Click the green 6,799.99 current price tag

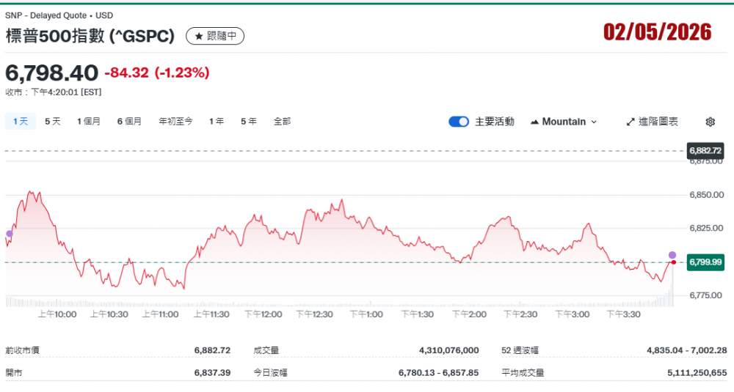pyautogui.click(x=705, y=262)
